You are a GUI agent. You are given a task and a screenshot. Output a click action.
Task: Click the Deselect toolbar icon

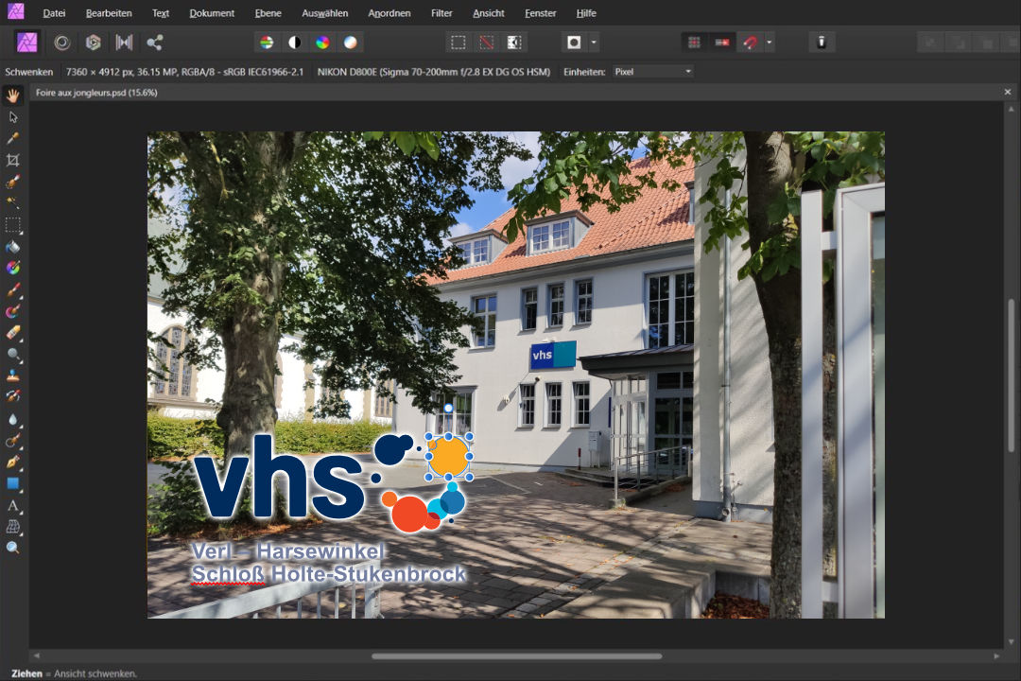pyautogui.click(x=487, y=43)
